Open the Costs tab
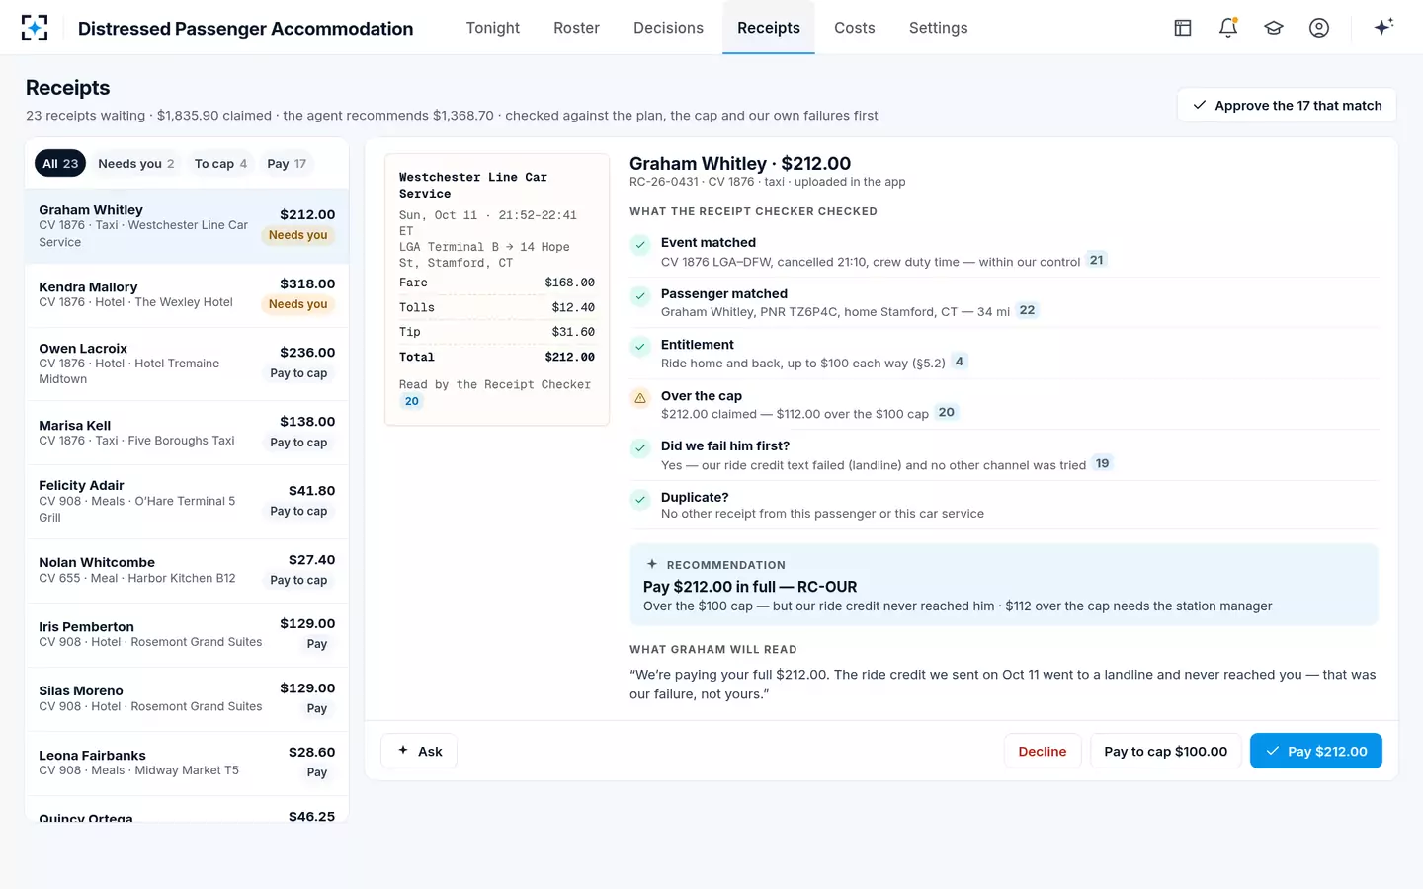The width and height of the screenshot is (1423, 889). pyautogui.click(x=855, y=28)
